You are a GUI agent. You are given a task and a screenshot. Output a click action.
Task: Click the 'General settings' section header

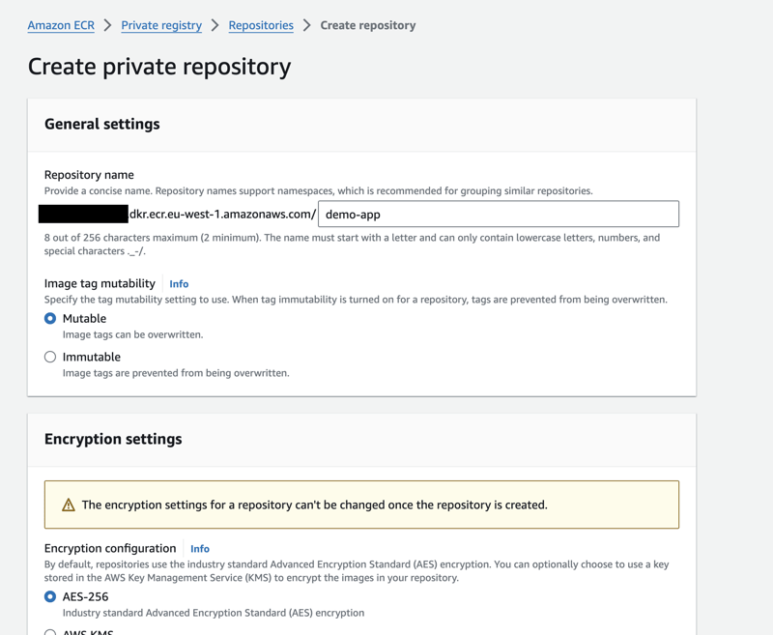[x=102, y=124]
